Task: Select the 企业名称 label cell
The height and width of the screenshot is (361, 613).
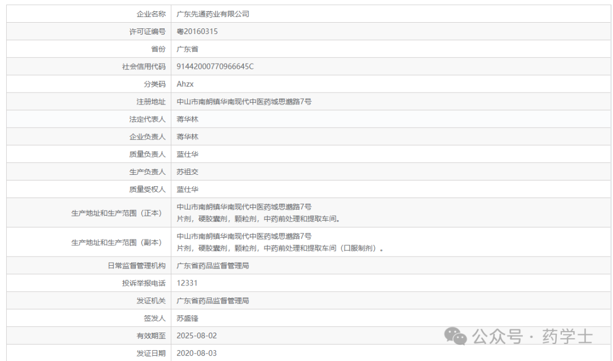Action: (x=151, y=14)
